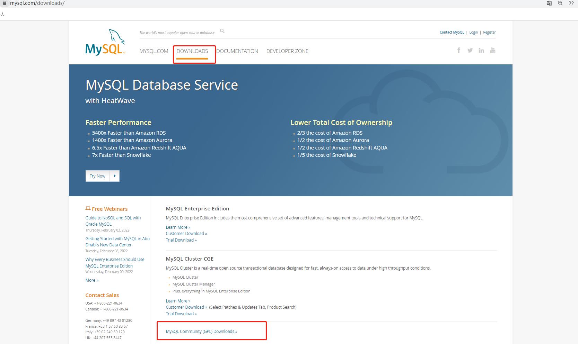Viewport: 578px width, 344px height.
Task: Click '1/5 the cost of Snowflake' text
Action: [327, 155]
